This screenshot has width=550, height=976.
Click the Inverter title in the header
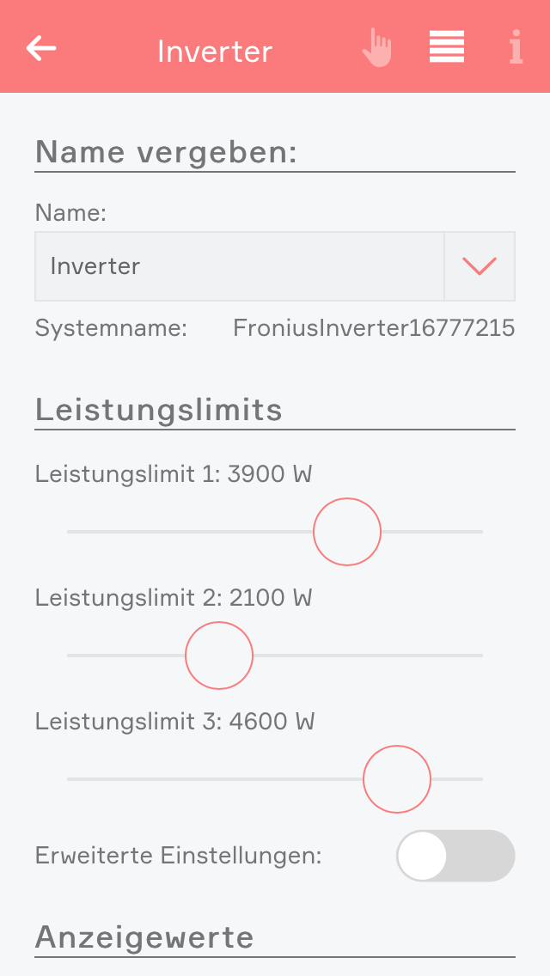[x=215, y=52]
